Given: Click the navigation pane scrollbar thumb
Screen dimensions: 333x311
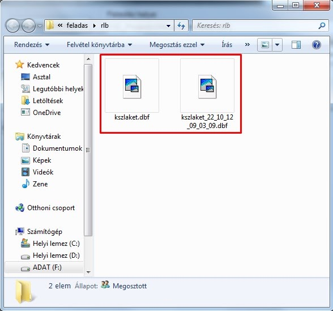Looking at the screenshot, I should [88, 150].
